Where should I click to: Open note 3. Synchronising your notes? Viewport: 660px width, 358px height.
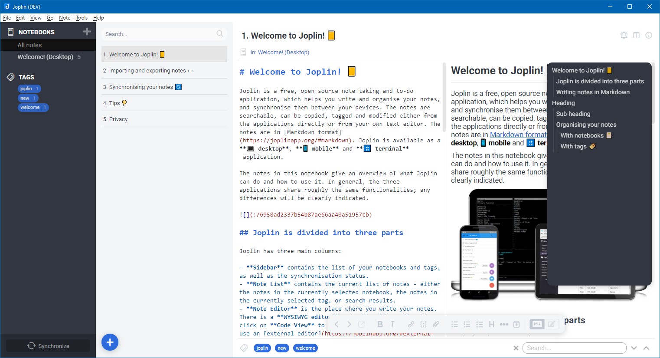[x=164, y=87]
